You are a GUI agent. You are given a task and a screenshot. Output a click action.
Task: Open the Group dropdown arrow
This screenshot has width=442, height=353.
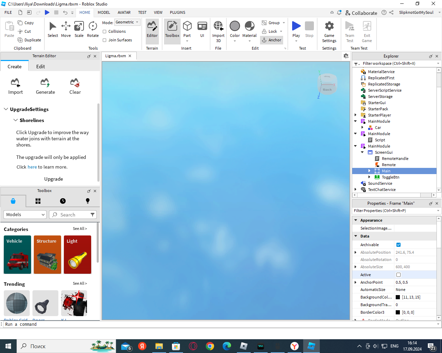(x=284, y=23)
